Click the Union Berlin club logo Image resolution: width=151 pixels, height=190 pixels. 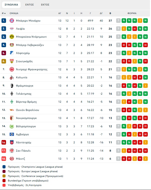point(12,110)
